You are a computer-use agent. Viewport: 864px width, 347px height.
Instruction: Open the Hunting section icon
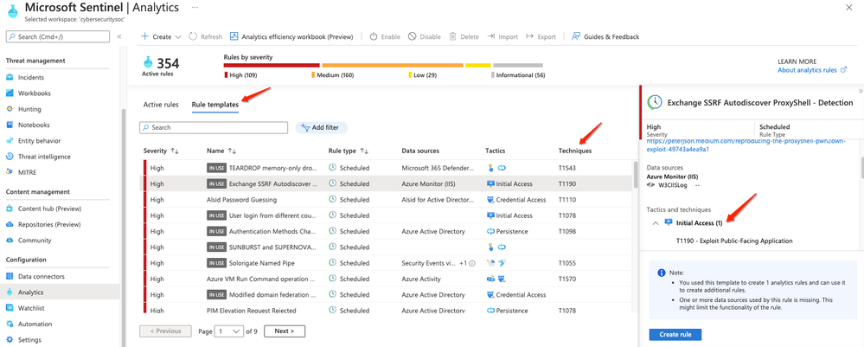tap(10, 109)
